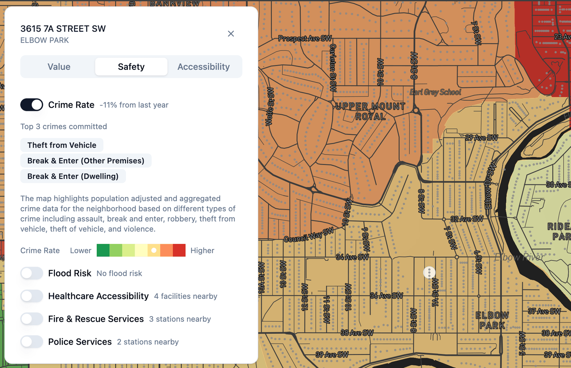Screen dimensions: 571x368
Task: Click '2 stations nearby' text
Action: pyautogui.click(x=148, y=342)
